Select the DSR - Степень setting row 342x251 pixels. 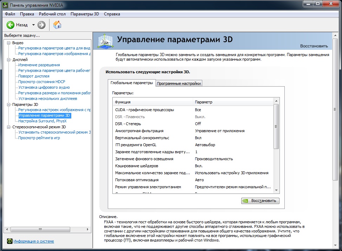[x=193, y=124]
